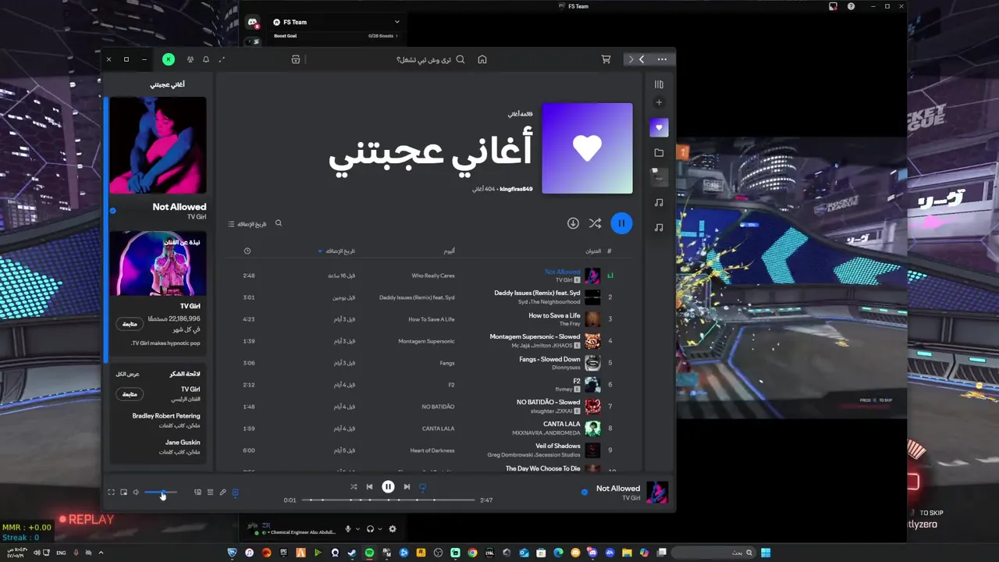This screenshot has width=999, height=562.
Task: Pause playlist with big blue pause button
Action: point(621,223)
